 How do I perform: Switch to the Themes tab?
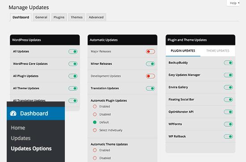[76, 17]
